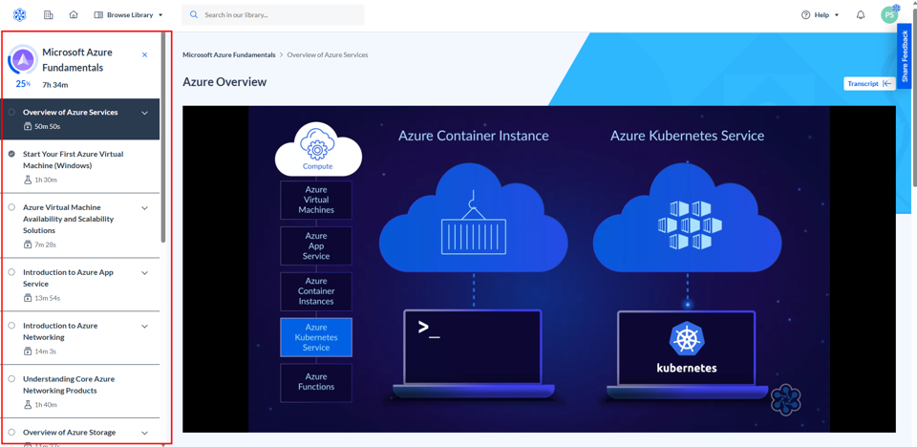
Task: Click the course icon beside 14m 3s
Action: tap(27, 351)
